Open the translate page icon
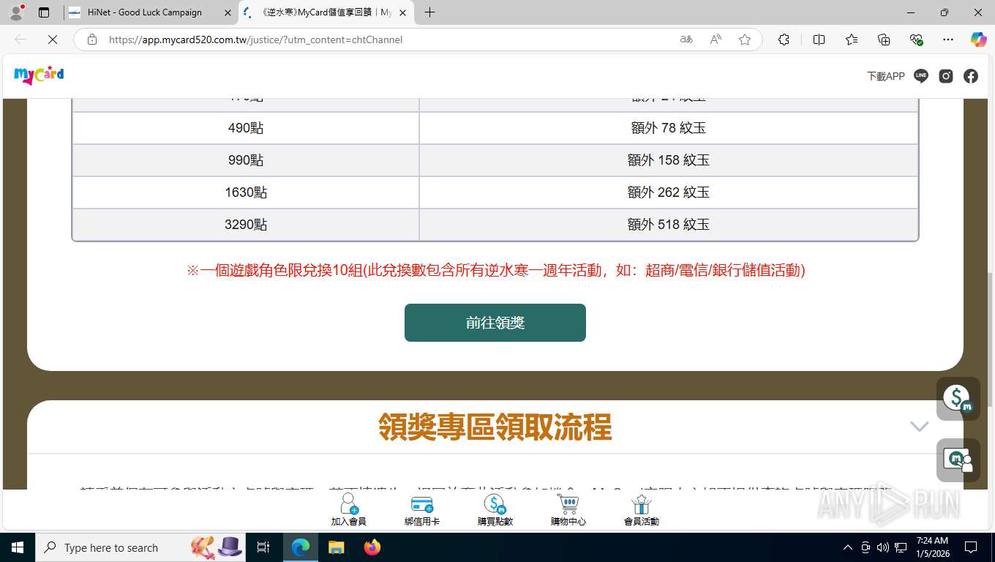Viewport: 995px width, 562px height. 686,40
